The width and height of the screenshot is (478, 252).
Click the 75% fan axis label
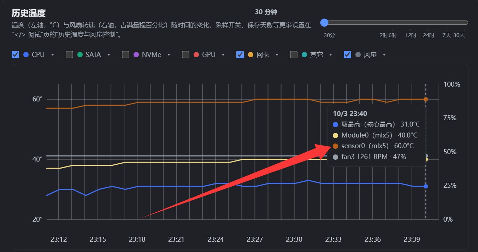click(450, 118)
